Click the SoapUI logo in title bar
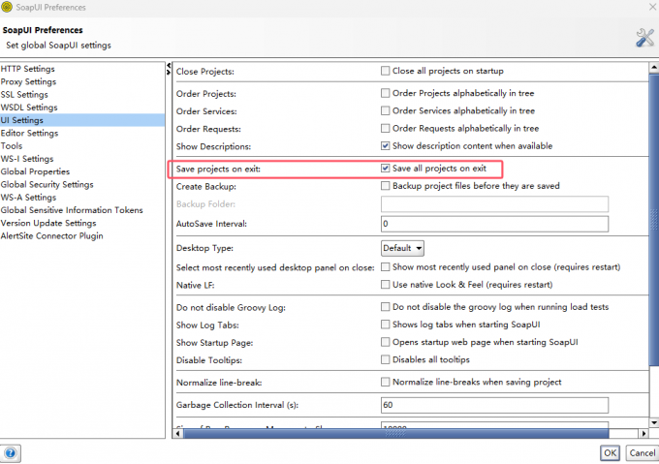This screenshot has height=464, width=659. (x=7, y=7)
